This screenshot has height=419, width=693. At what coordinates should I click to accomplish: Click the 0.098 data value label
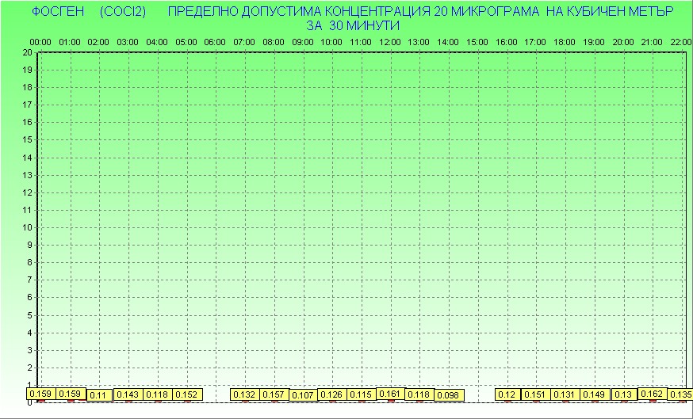448,395
